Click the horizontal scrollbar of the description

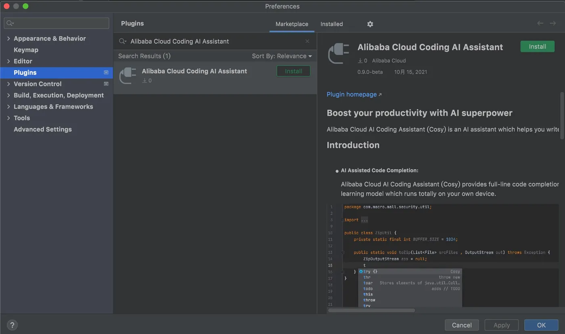pos(371,311)
